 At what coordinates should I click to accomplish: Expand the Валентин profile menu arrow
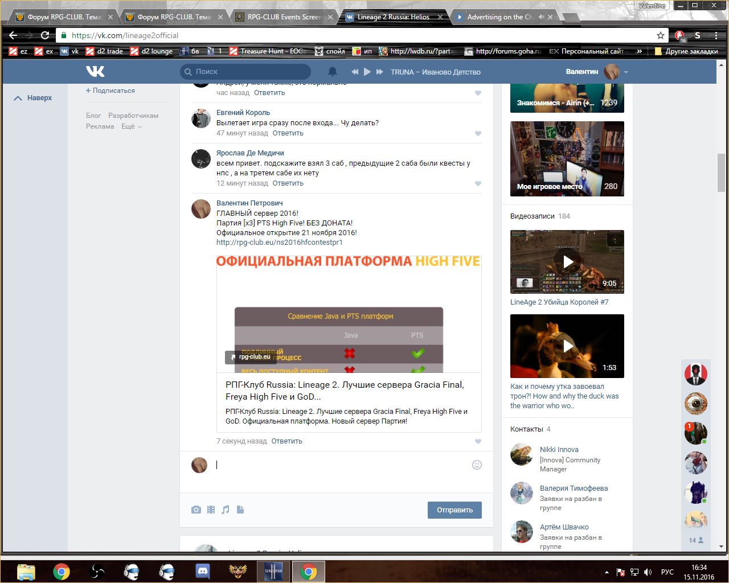pos(626,72)
